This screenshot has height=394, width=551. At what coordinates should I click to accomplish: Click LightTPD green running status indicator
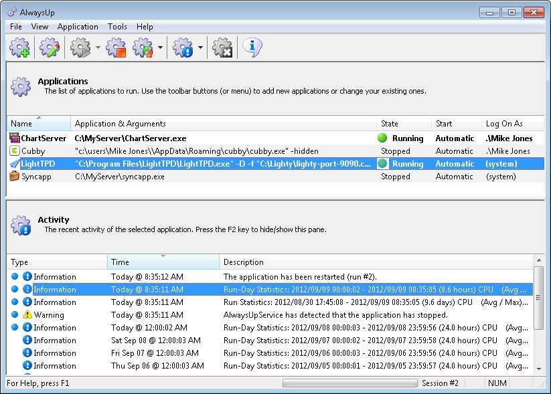(382, 164)
